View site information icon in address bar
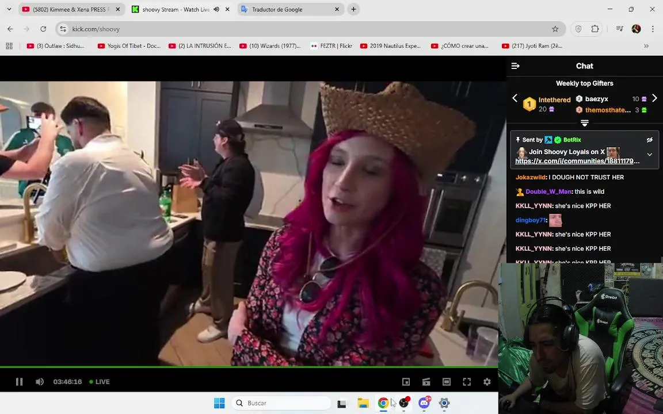 coord(63,29)
